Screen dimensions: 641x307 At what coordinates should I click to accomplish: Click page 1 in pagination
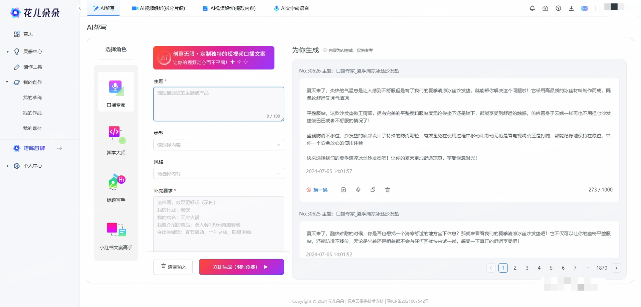point(503,268)
